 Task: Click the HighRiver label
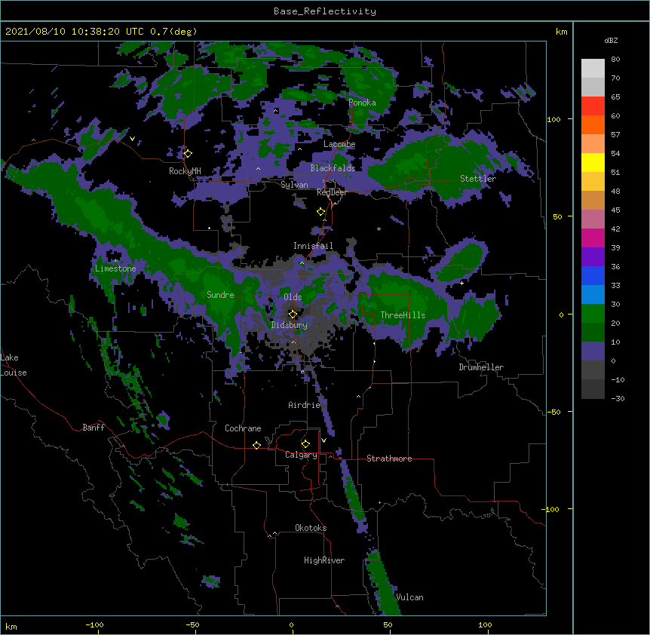[x=324, y=560]
